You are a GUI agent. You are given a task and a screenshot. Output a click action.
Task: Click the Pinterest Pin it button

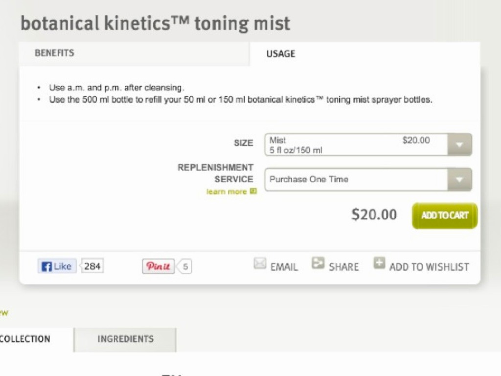coord(158,266)
